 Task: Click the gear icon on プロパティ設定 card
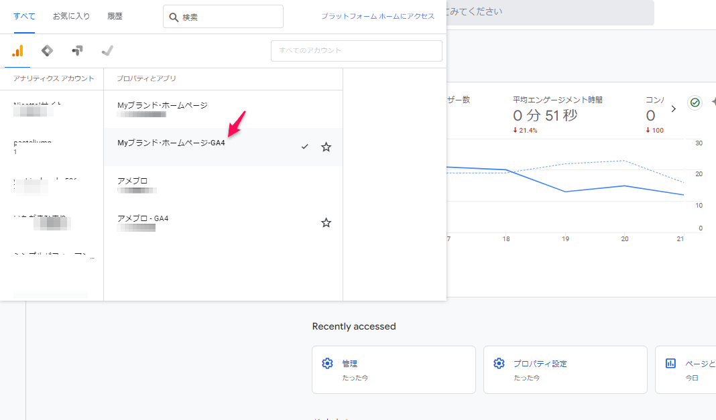499,364
